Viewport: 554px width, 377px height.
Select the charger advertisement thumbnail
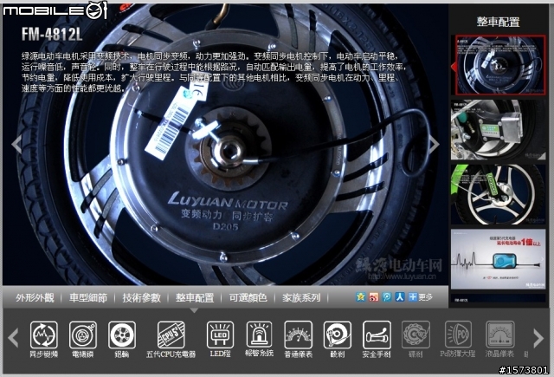pyautogui.click(x=499, y=259)
